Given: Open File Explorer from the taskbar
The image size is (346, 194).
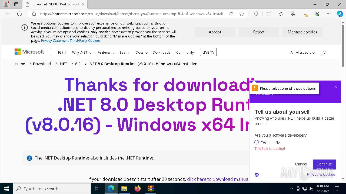Looking at the screenshot, I should 124,189.
